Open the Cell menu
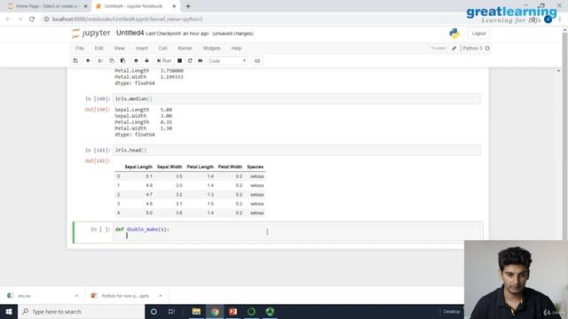 162,48
